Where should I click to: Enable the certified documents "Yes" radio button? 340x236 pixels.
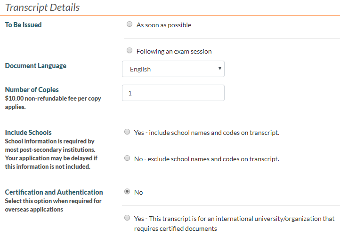tap(127, 218)
